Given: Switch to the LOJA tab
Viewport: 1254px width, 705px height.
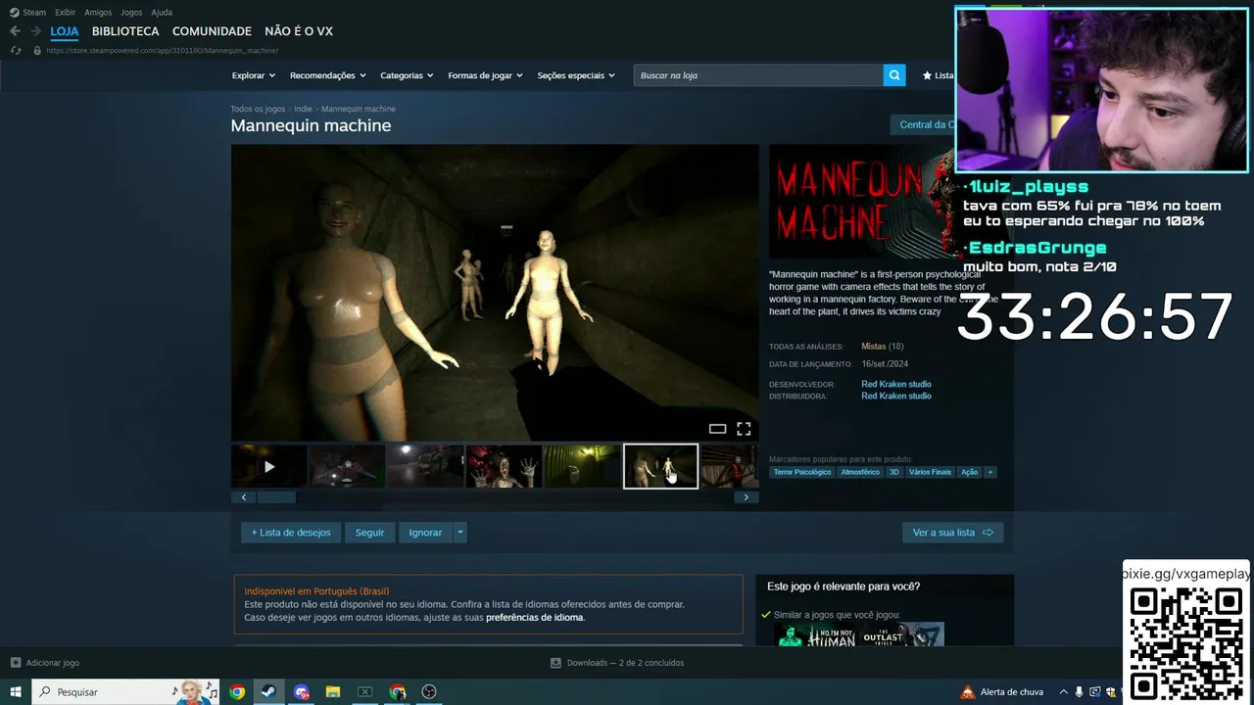Looking at the screenshot, I should point(65,31).
